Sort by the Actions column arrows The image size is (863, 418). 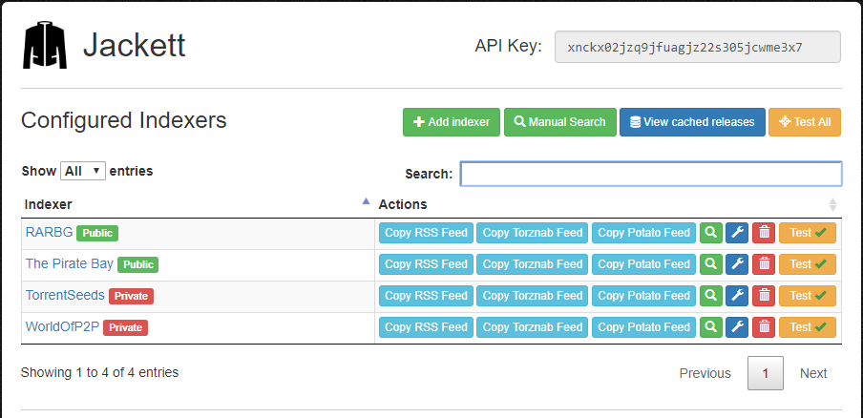pos(832,204)
